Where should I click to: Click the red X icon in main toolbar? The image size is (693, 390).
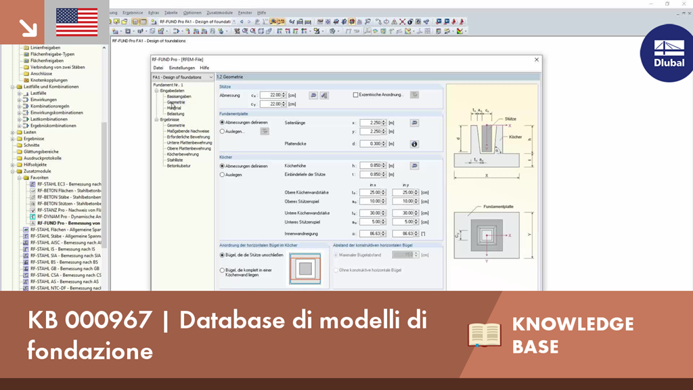coord(402,22)
